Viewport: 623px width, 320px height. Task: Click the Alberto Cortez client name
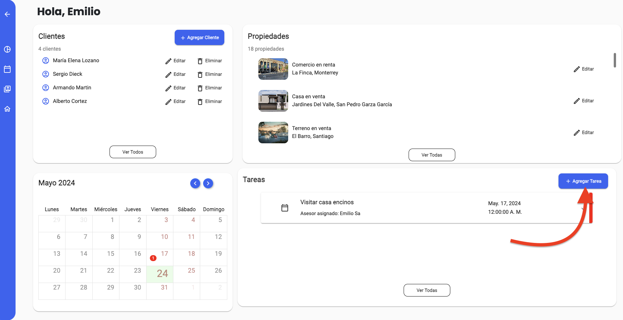point(70,101)
